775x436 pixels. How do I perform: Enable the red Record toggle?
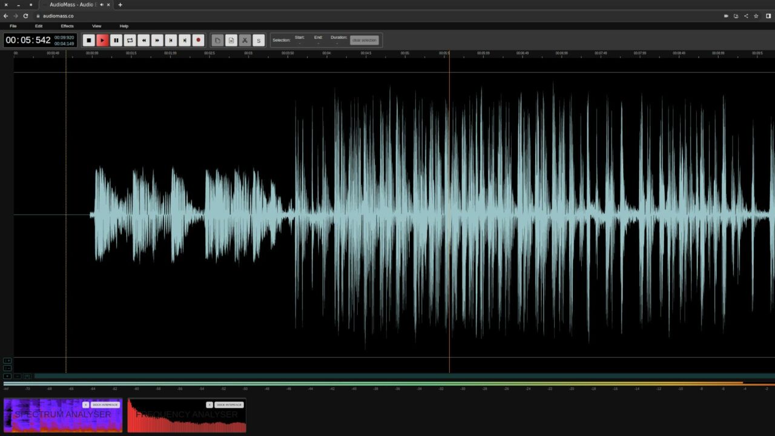click(199, 40)
